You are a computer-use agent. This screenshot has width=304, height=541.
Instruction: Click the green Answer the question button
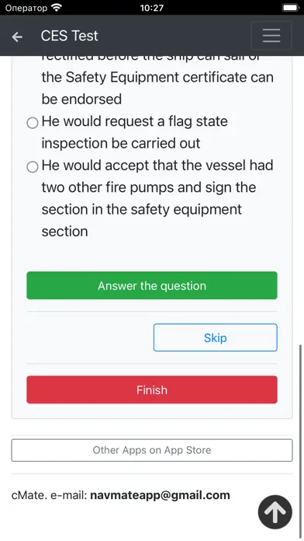pyautogui.click(x=152, y=285)
